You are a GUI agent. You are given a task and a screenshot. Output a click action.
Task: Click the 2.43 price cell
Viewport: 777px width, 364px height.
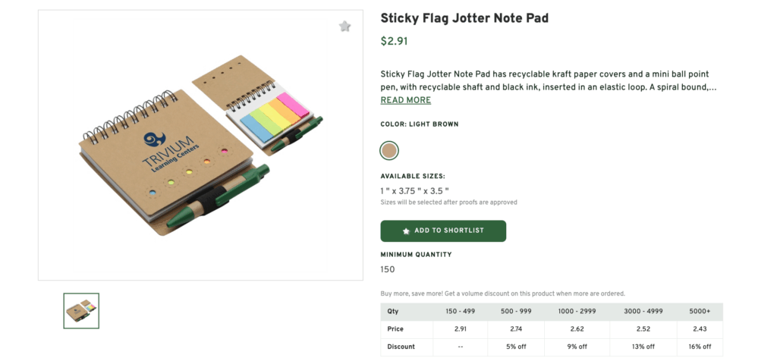point(700,329)
